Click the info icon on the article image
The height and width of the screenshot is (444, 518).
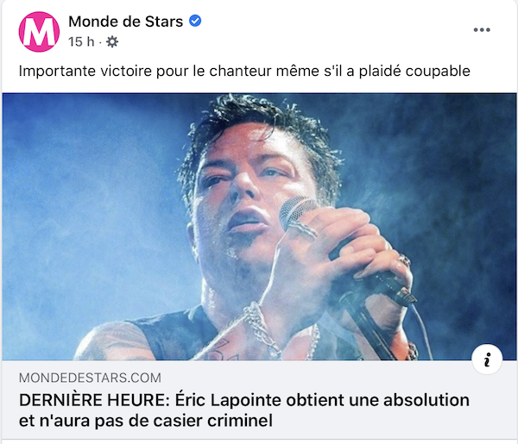point(487,360)
